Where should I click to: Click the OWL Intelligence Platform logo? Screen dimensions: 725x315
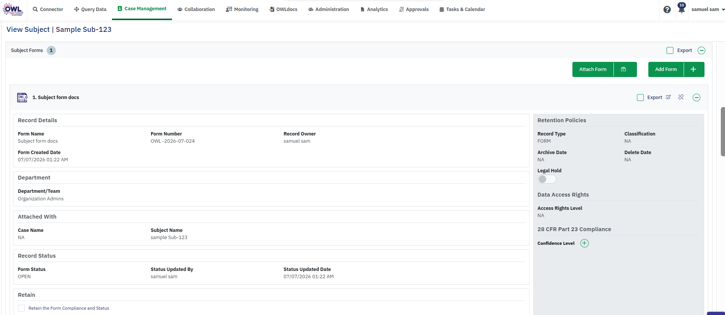click(13, 9)
